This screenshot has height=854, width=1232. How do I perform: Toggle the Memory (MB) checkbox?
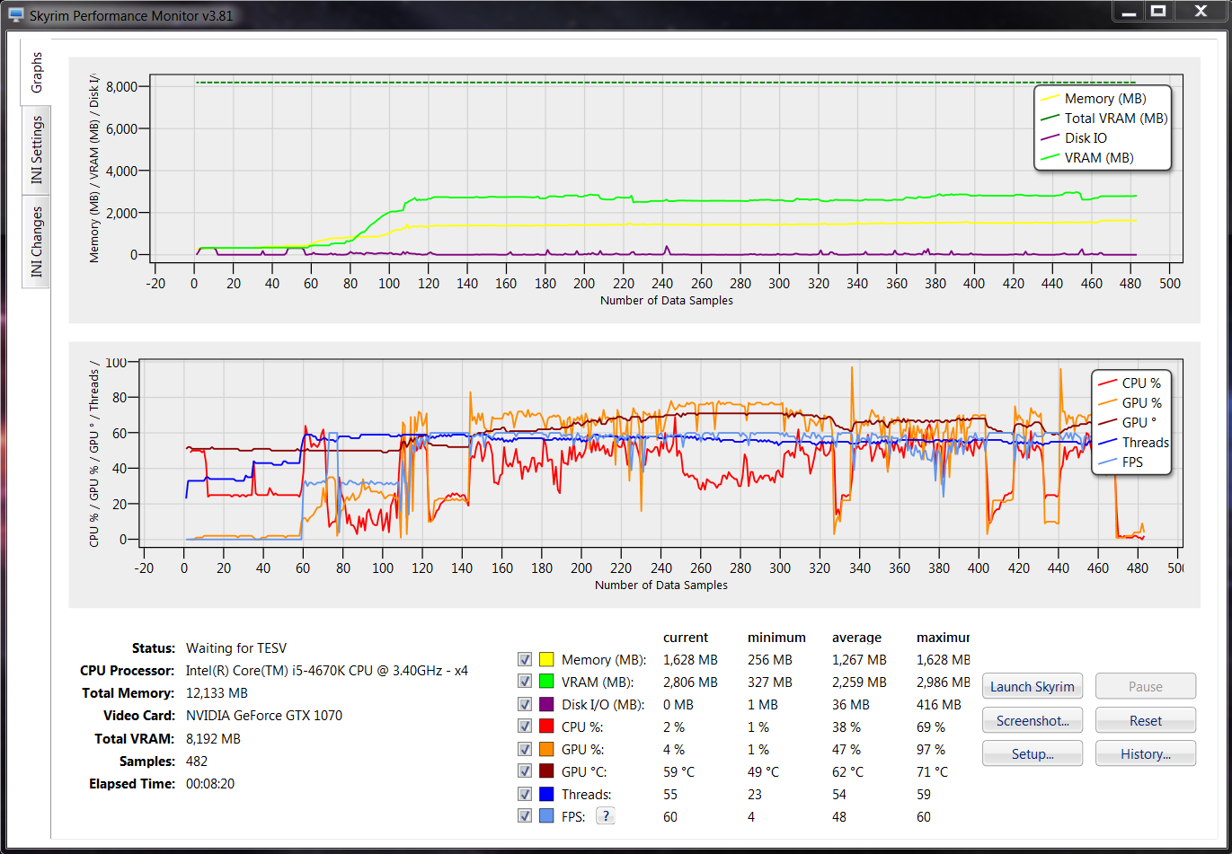[525, 660]
